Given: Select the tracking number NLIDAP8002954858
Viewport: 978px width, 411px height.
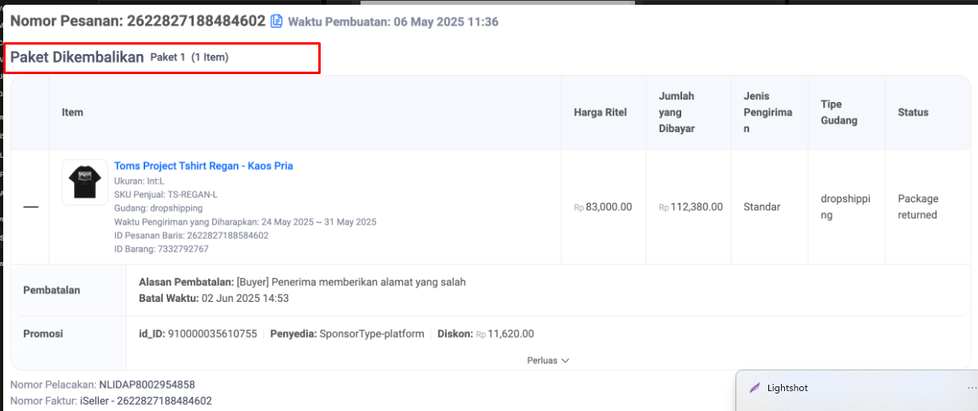Looking at the screenshot, I should point(147,385).
